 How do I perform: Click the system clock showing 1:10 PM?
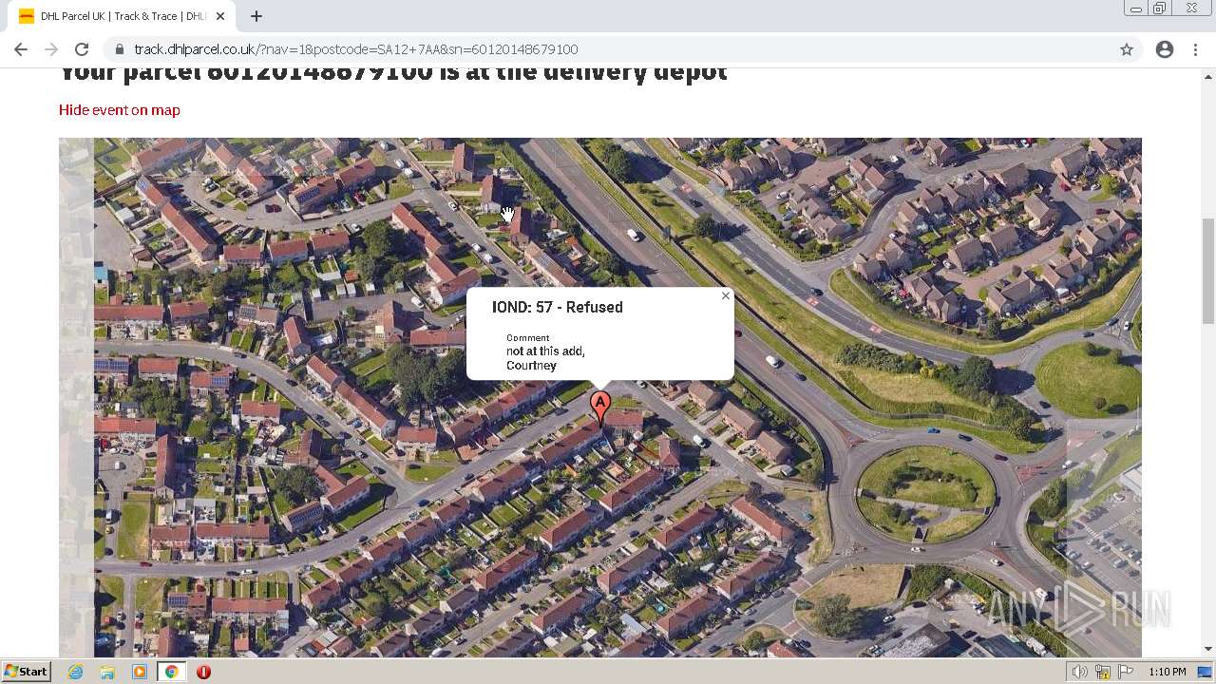pos(1168,672)
